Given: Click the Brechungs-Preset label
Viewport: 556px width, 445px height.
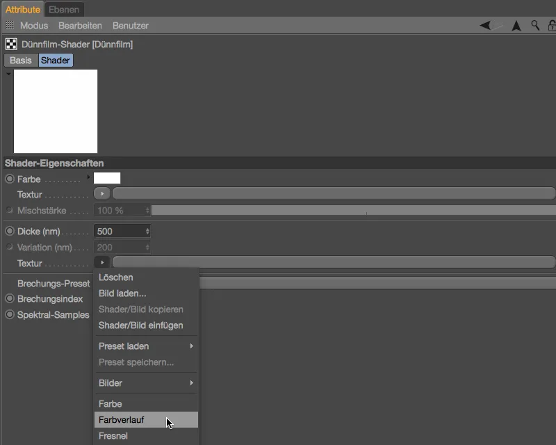Looking at the screenshot, I should 54,284.
